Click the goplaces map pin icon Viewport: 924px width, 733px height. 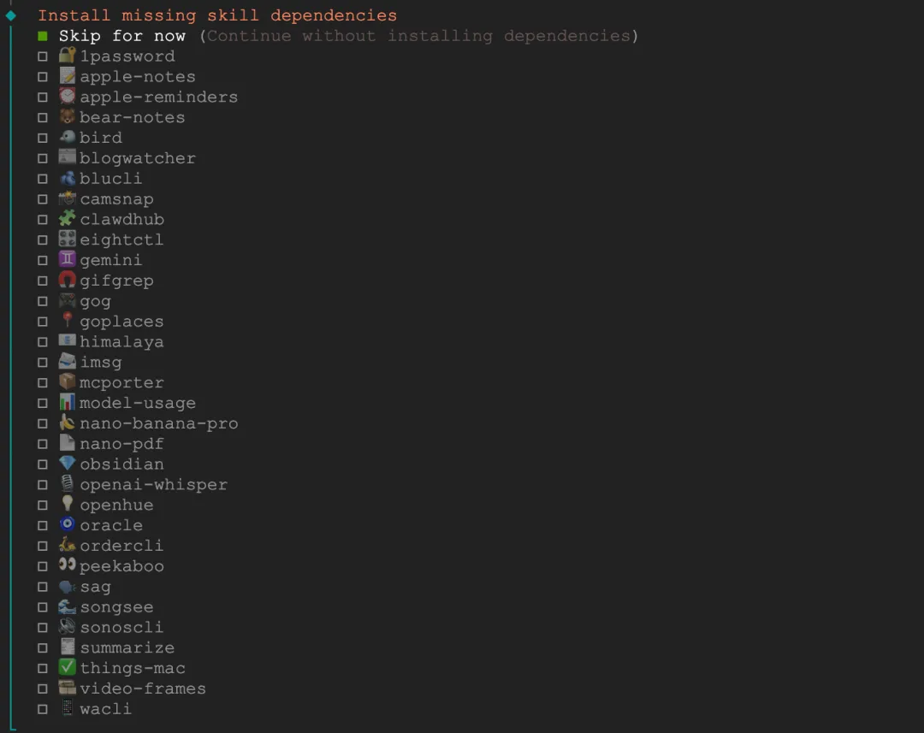(68, 321)
